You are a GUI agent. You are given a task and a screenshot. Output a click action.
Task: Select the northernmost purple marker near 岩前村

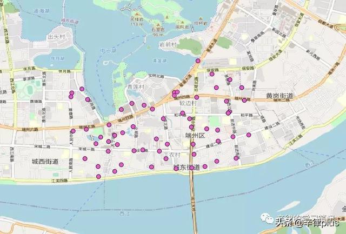198,61
